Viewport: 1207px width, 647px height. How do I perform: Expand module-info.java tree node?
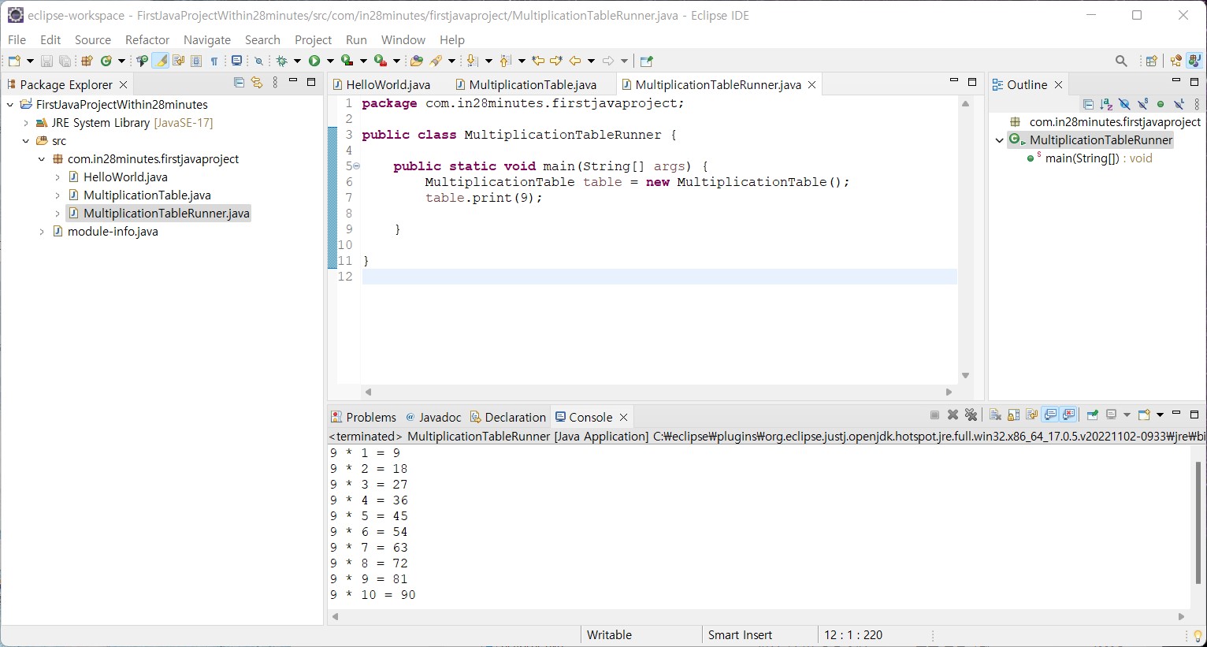tap(42, 232)
